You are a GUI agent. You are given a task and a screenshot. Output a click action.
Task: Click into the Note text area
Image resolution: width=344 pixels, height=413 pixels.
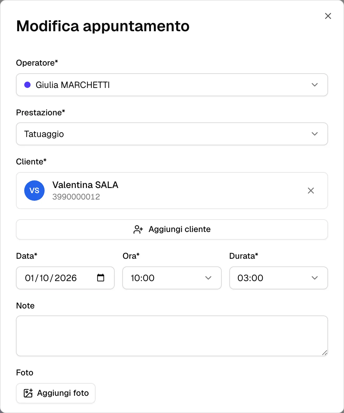[x=172, y=336]
